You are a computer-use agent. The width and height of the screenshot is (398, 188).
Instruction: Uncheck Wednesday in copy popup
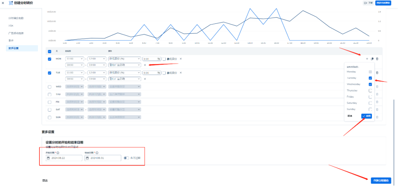(x=370, y=84)
